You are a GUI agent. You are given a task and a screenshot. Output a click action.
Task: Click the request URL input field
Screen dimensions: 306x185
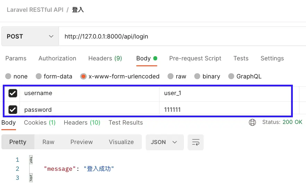point(180,36)
